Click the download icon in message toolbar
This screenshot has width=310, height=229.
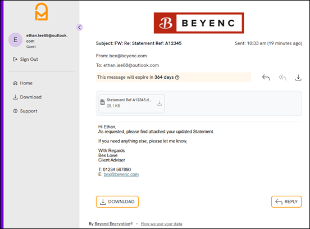298,78
